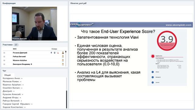The height and width of the screenshot is (110, 195).
Task: Click blue Network indicator dot on slide
Action: click(x=153, y=77)
